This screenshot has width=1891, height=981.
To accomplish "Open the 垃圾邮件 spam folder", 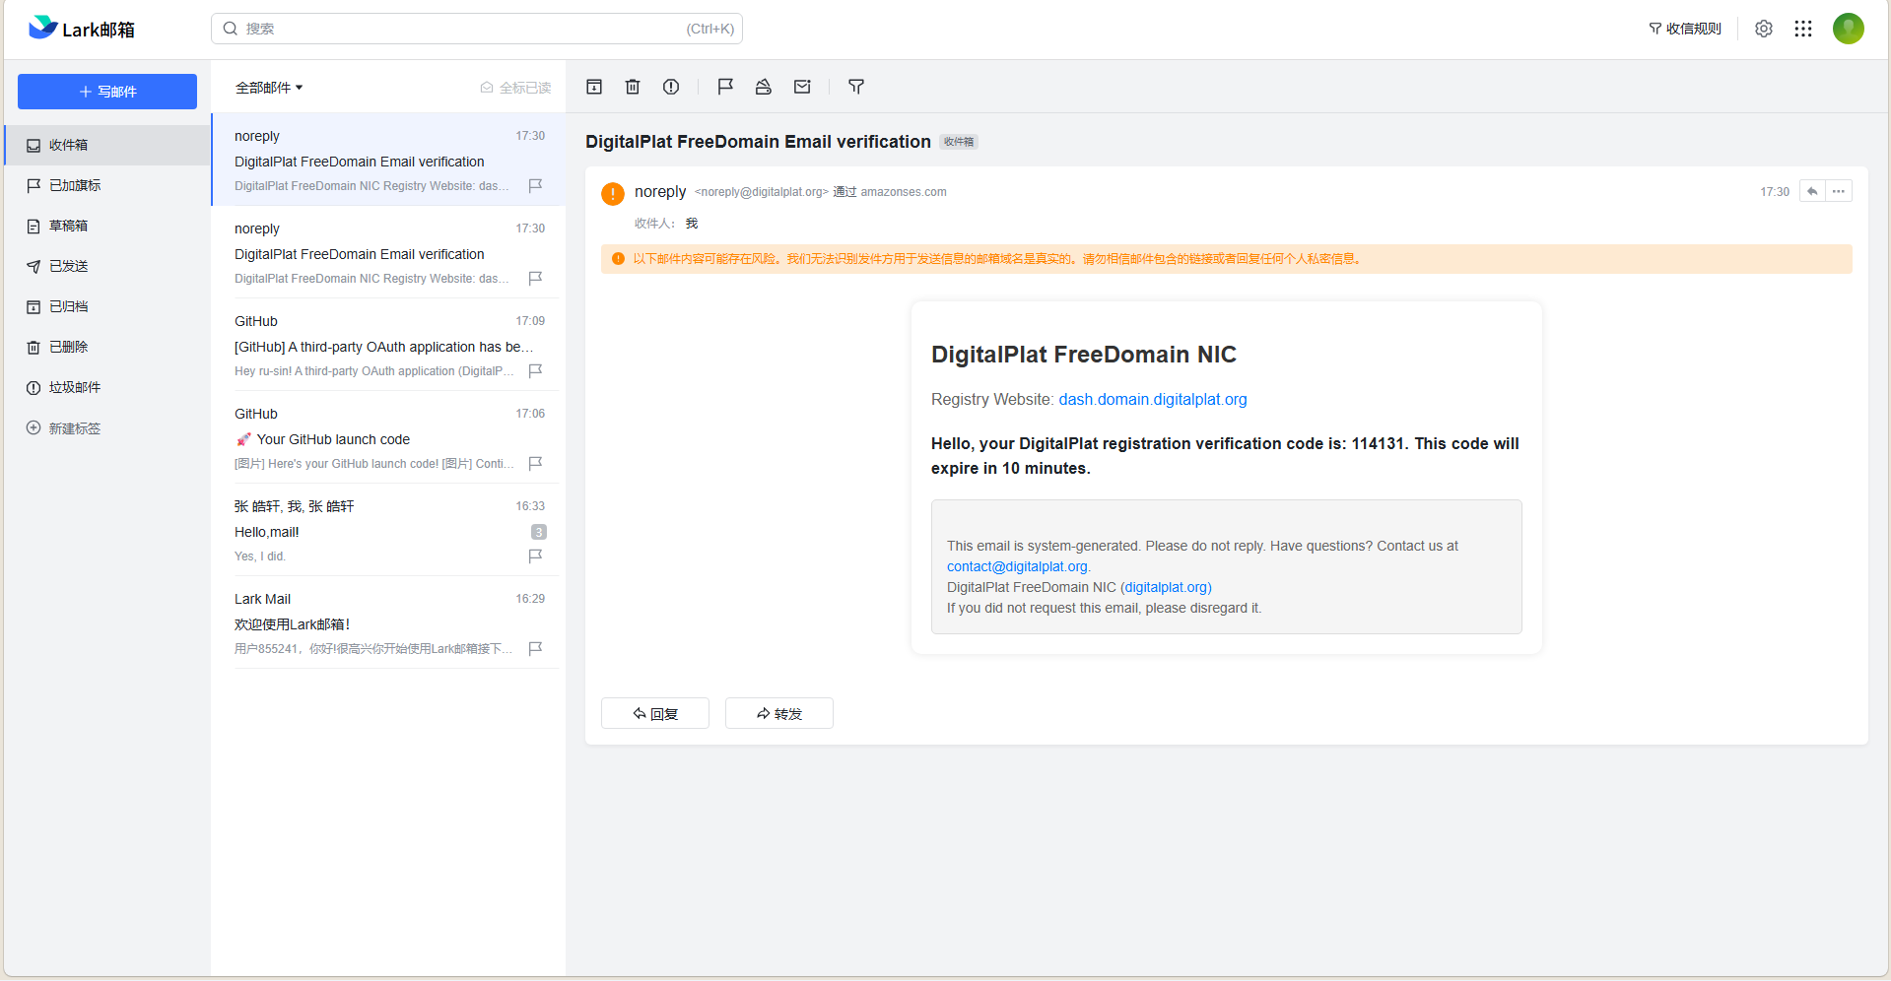I will (x=74, y=387).
